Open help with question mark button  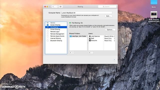tap(114, 60)
